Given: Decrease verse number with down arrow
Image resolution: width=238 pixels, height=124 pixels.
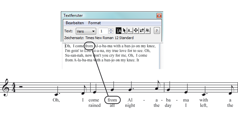Looking at the screenshot, I should 111,32.
